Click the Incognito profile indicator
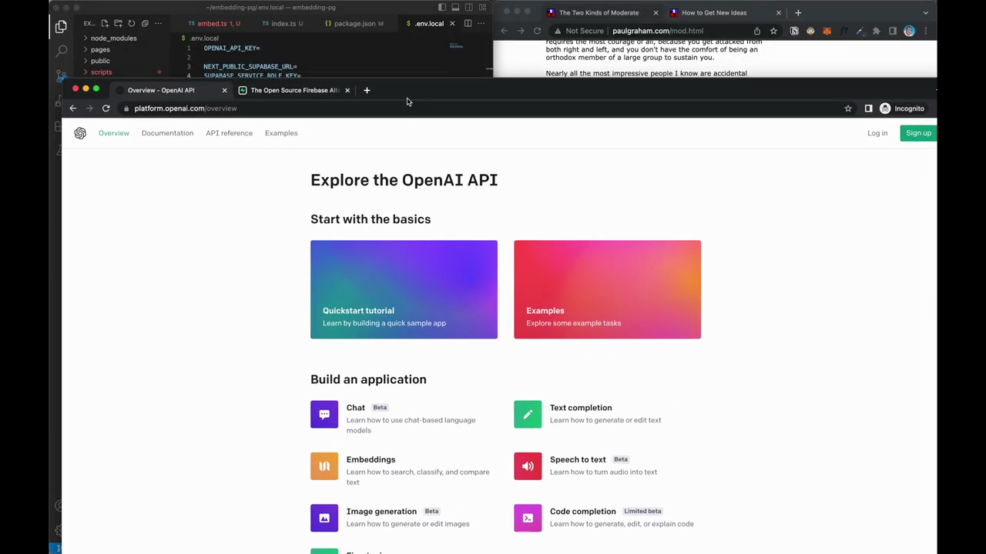The height and width of the screenshot is (554, 986). pyautogui.click(x=902, y=108)
